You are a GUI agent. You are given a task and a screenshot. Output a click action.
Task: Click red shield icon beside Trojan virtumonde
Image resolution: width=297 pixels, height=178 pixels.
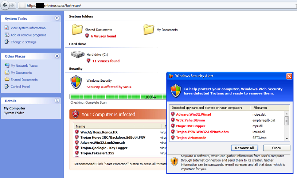tap(173, 138)
